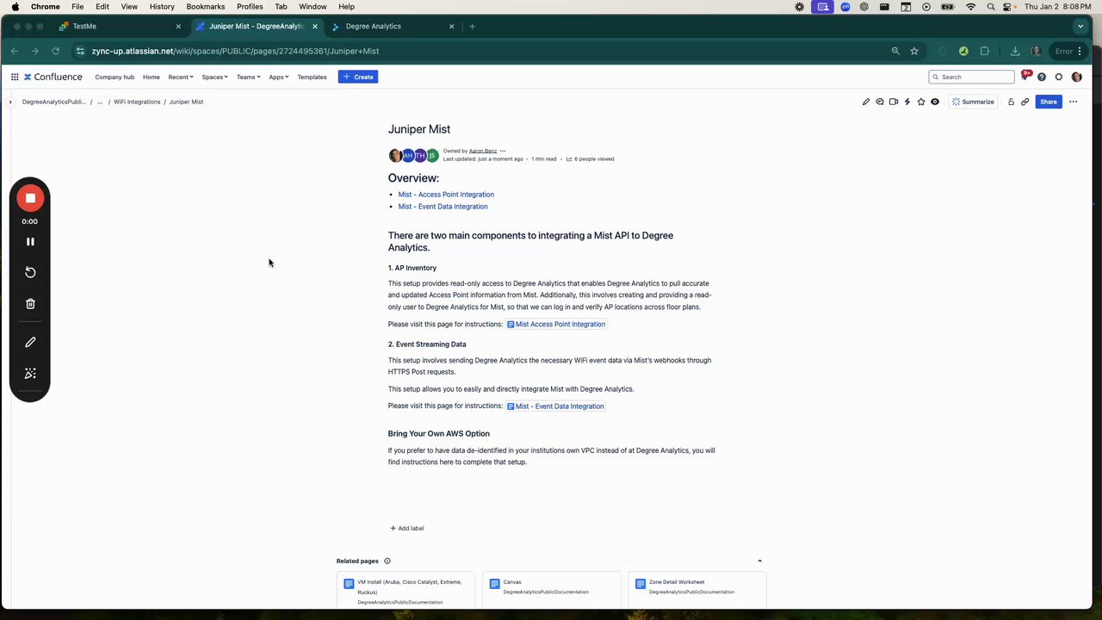
Task: Click owner name Aaron Benz
Action: (483, 151)
